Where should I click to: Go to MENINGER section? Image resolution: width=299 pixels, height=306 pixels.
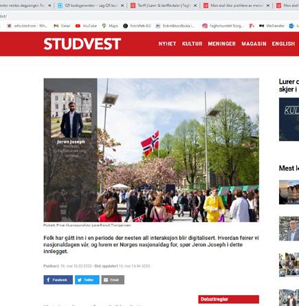click(221, 44)
